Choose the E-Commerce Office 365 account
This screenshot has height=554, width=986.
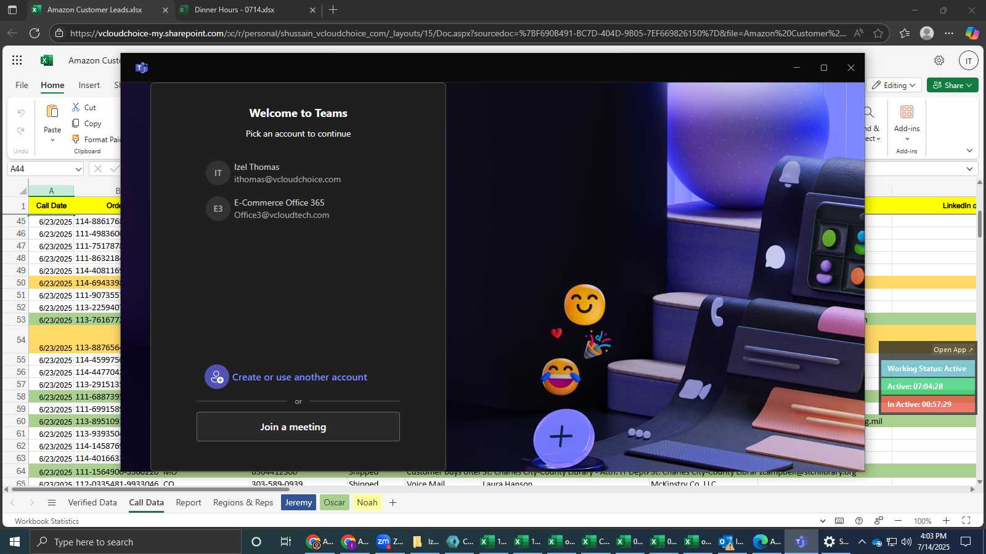tap(298, 209)
